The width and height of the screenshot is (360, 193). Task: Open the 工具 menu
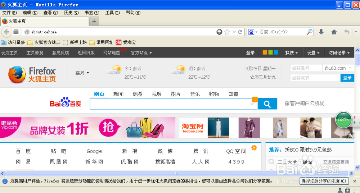coord(112,13)
